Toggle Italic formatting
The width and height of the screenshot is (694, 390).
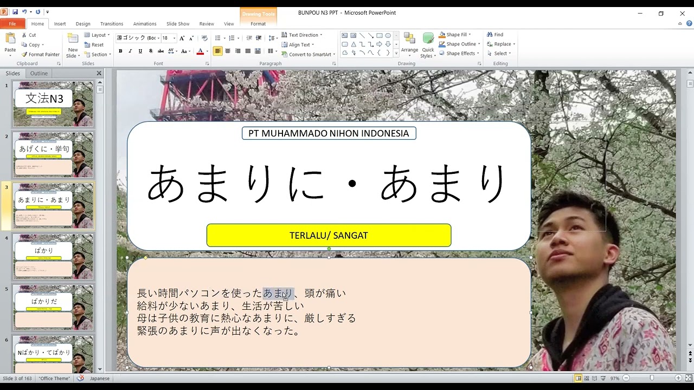[x=130, y=51]
